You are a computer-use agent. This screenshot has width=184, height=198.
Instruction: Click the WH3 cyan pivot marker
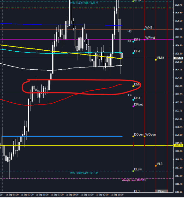point(144,29)
